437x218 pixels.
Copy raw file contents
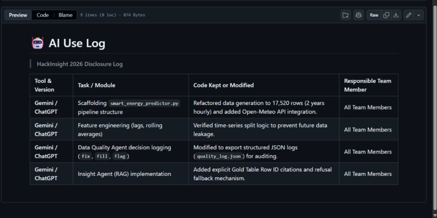point(386,15)
